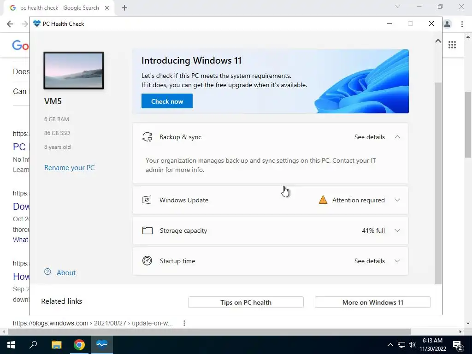Click the Windows Update icon
Viewport: 472px width, 354px height.
(147, 200)
